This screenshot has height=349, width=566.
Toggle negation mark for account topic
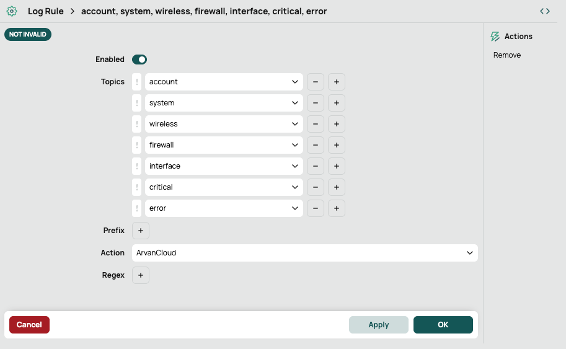137,82
